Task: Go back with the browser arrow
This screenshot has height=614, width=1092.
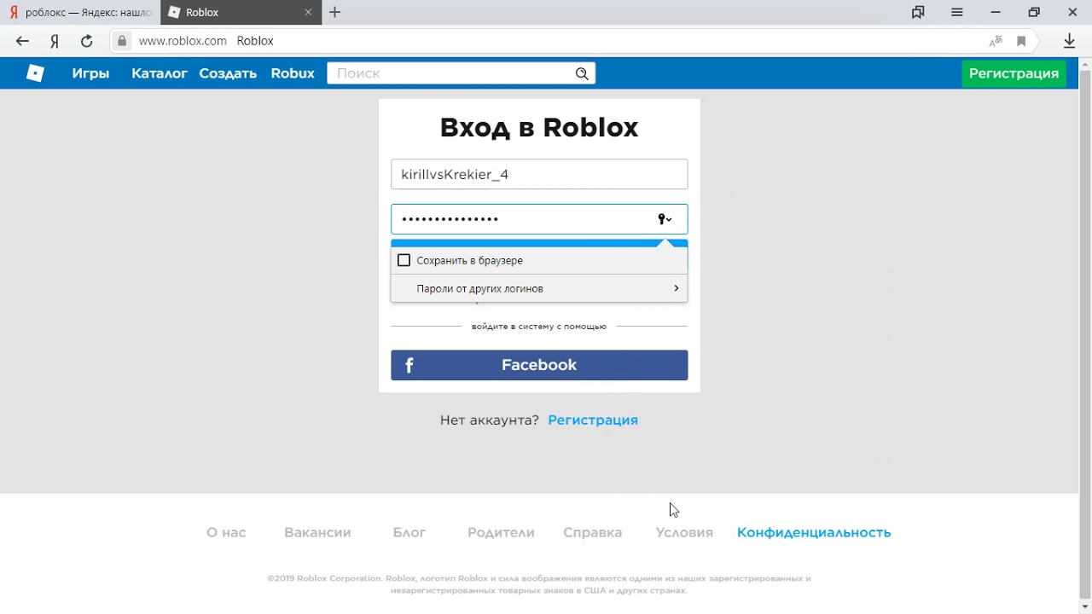Action: (x=22, y=41)
